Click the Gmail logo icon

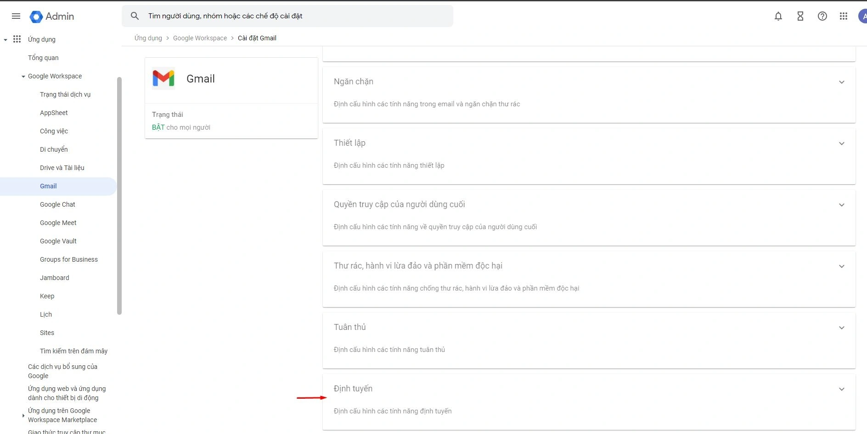coord(163,78)
